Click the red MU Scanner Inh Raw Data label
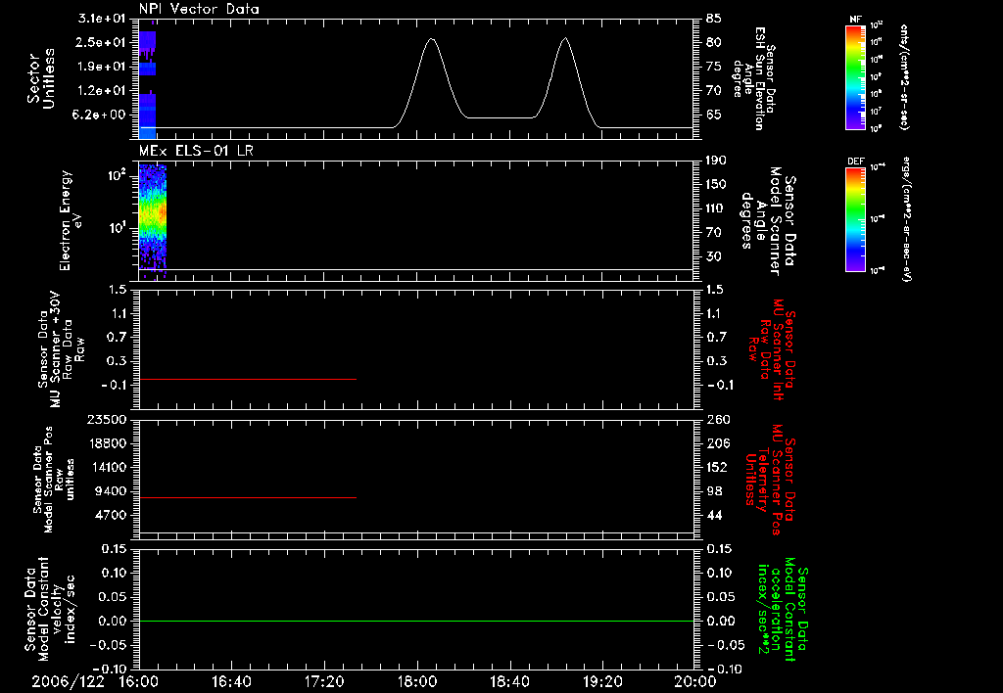Screen dimensions: 1003x693 tap(772, 349)
